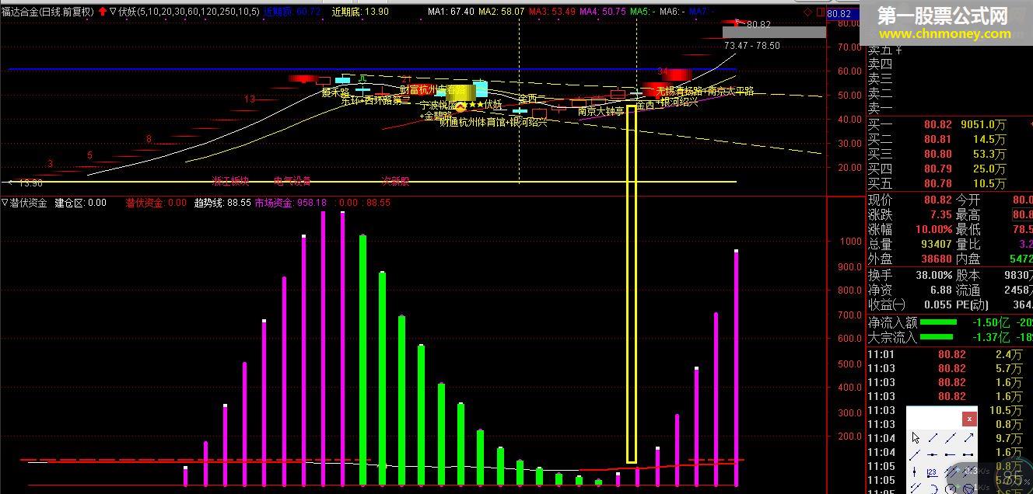The width and height of the screenshot is (1033, 494).
Task: Select the 123 price label tool
Action: click(932, 473)
